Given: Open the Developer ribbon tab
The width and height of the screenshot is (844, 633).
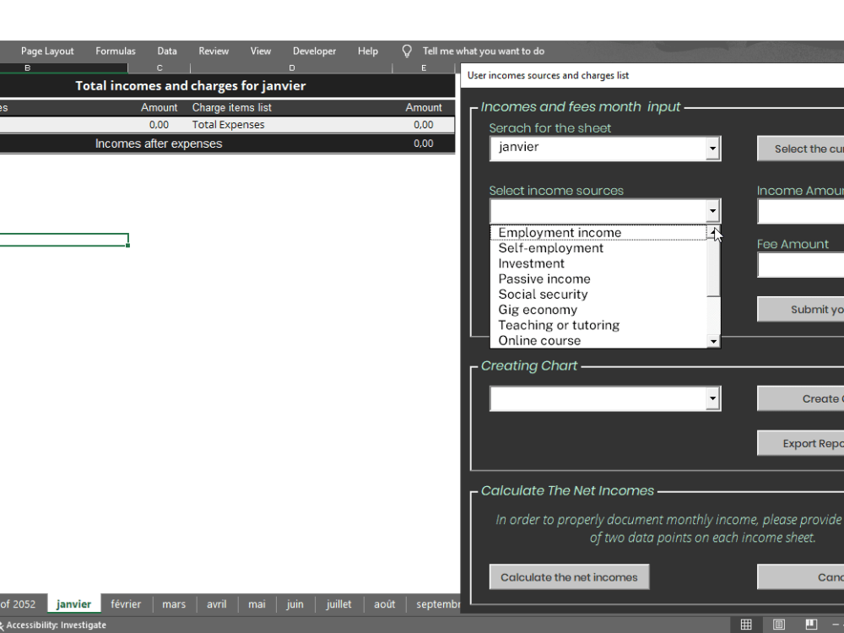Looking at the screenshot, I should tap(314, 51).
